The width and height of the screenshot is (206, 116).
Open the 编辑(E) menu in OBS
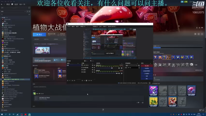point(73,27)
